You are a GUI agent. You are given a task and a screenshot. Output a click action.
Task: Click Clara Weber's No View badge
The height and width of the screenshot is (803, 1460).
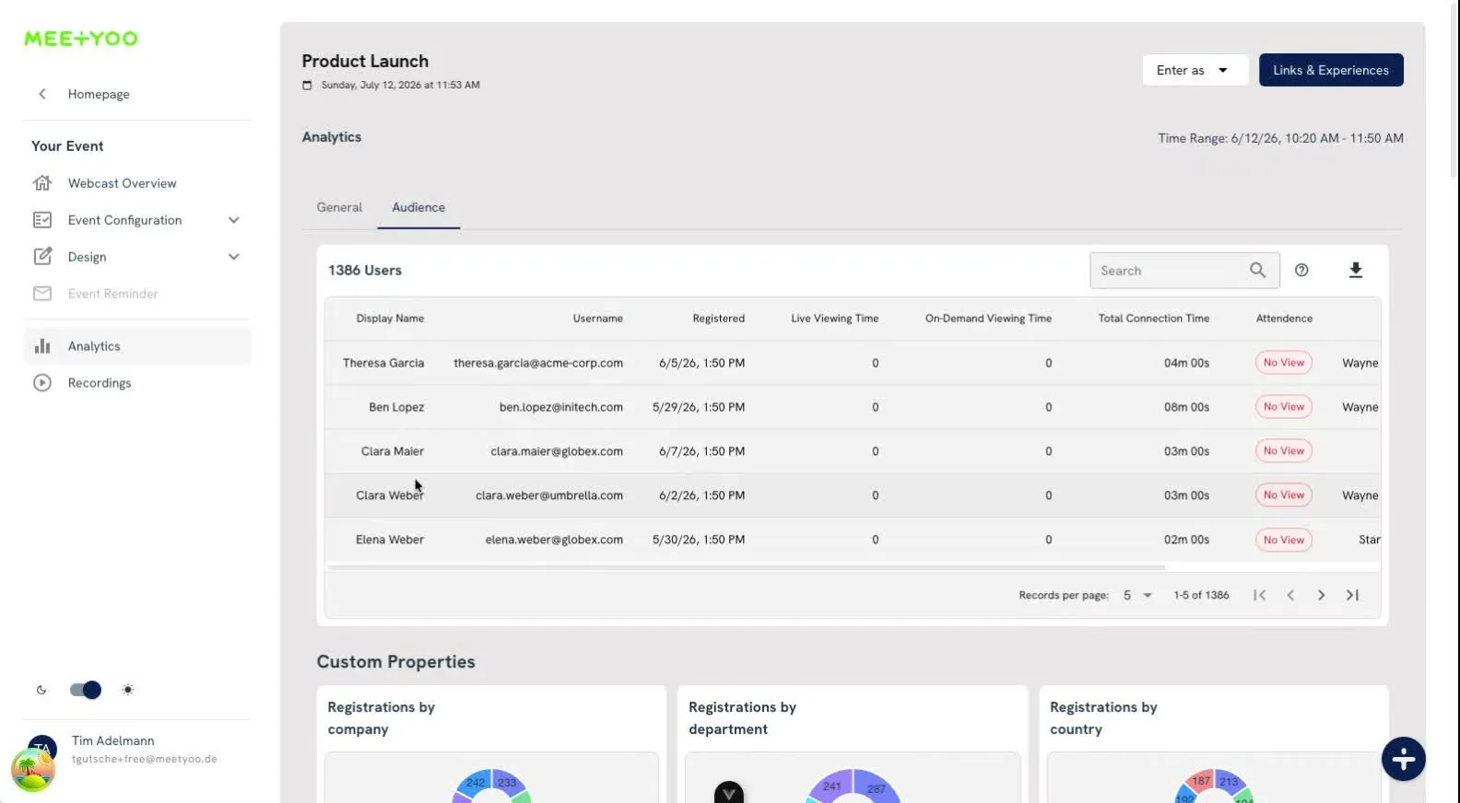[1283, 495]
